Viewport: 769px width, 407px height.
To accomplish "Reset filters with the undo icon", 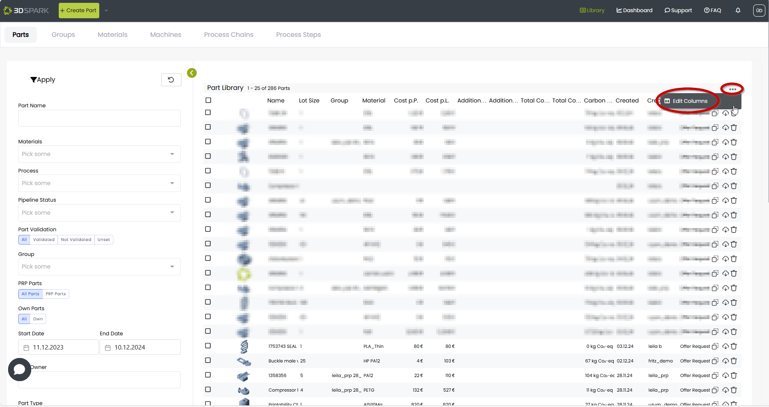I will pyautogui.click(x=171, y=80).
